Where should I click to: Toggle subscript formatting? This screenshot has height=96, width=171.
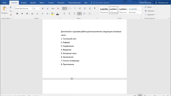[37, 14]
